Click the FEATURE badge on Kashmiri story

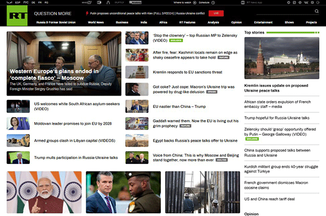pos(223,58)
